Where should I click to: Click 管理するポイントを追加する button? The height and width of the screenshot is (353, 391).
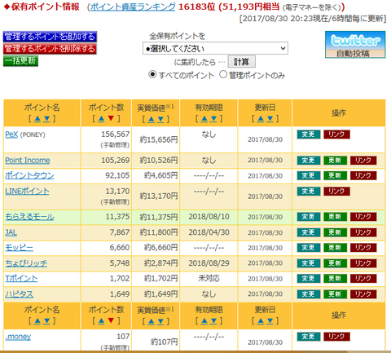(x=50, y=37)
